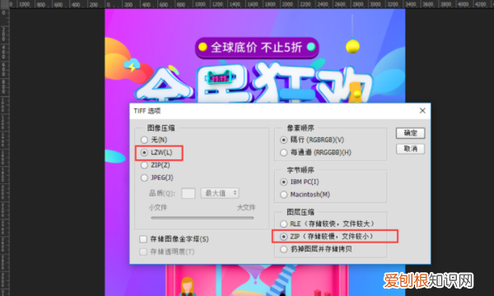Click the 图像压缩 group label
The height and width of the screenshot is (296, 494).
[161, 128]
